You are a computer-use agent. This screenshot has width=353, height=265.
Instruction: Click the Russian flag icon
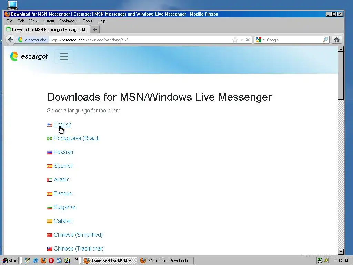[x=50, y=152]
